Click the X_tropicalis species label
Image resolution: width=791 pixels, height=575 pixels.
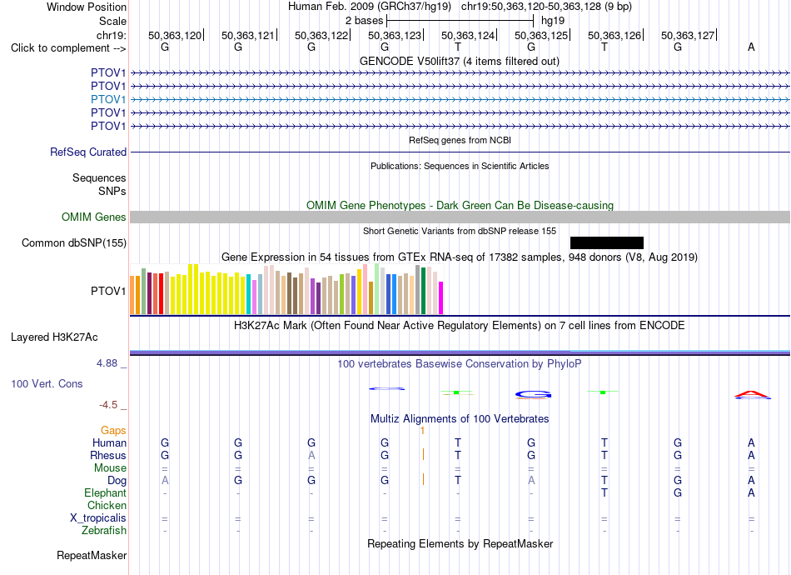tap(98, 518)
